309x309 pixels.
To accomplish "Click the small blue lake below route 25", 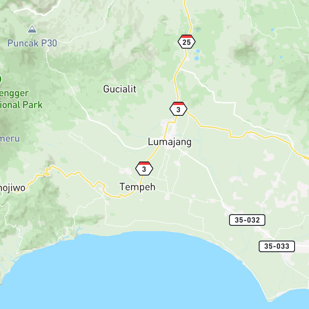I will (x=197, y=59).
